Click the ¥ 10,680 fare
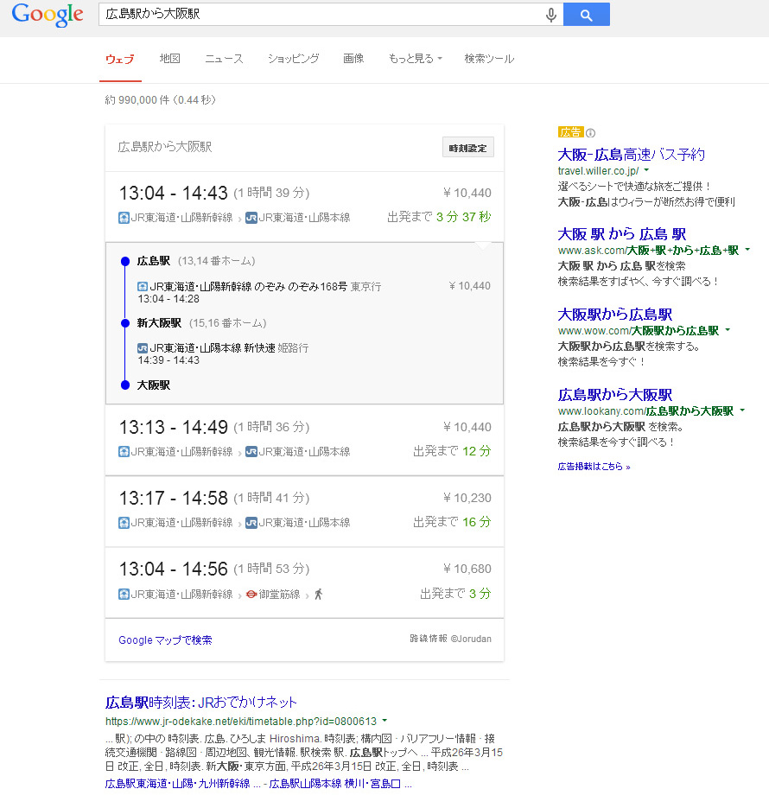This screenshot has width=769, height=808. [x=467, y=569]
